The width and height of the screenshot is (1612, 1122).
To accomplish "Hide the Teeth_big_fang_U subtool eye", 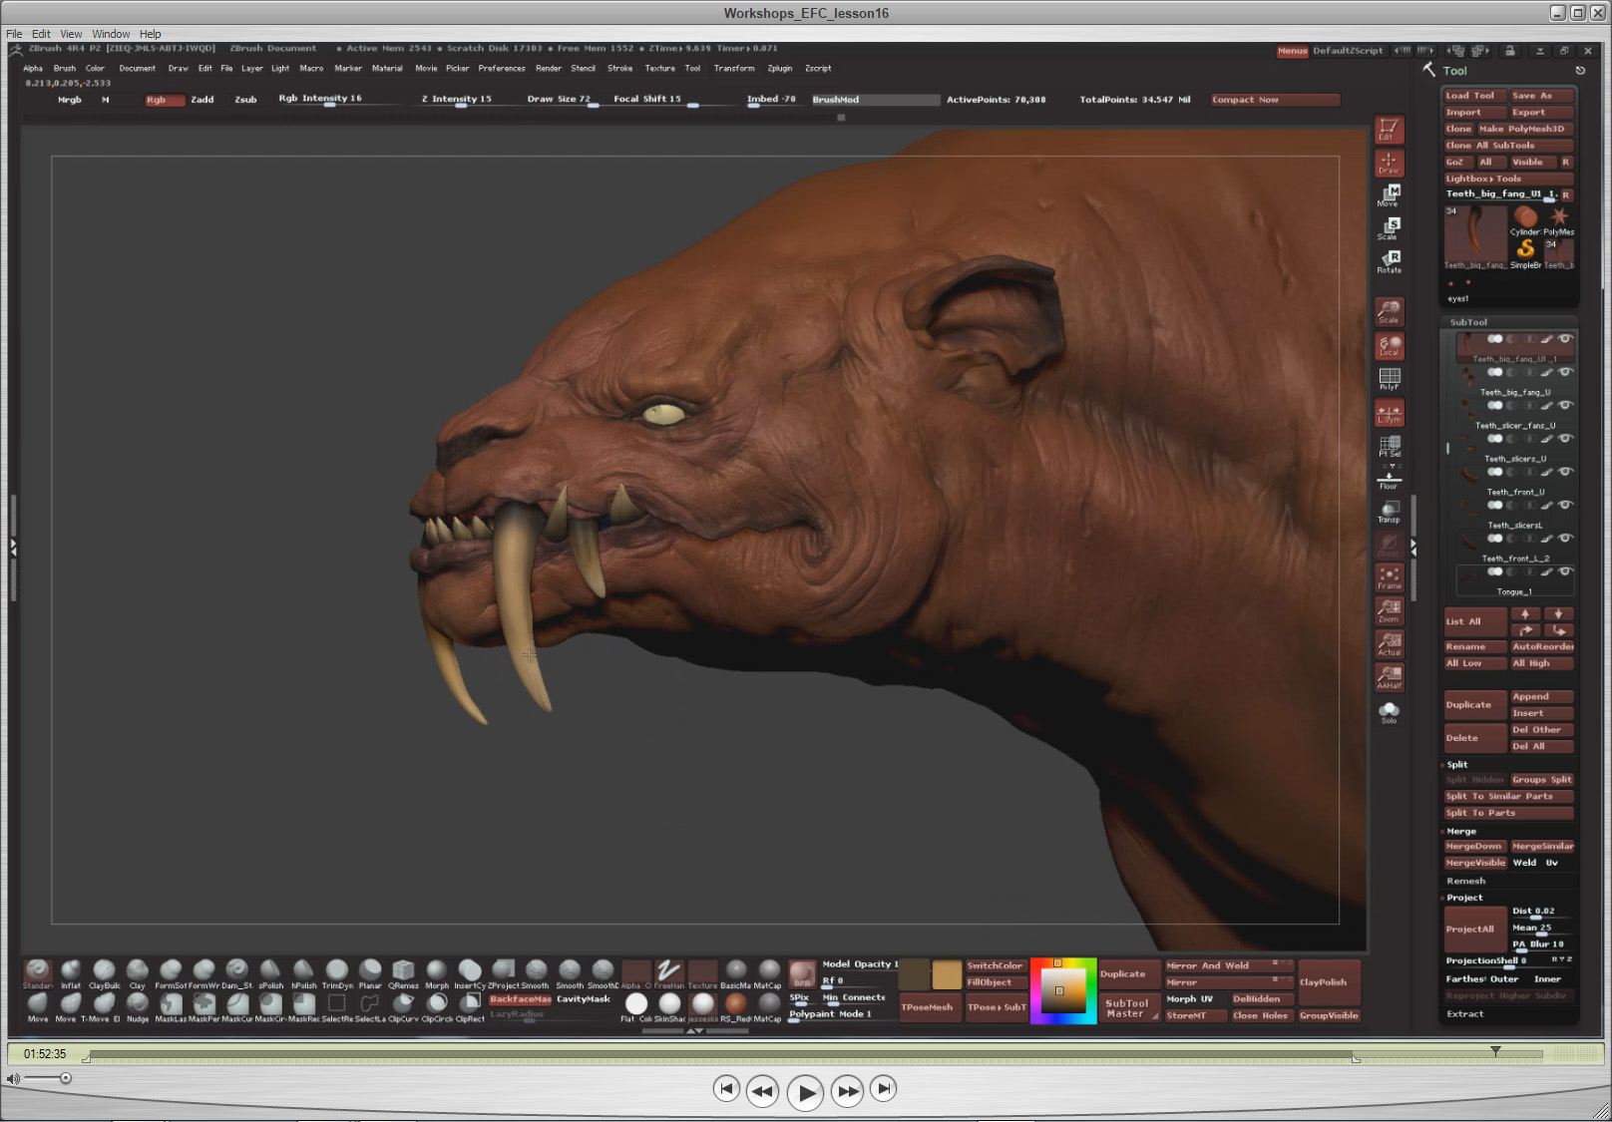I will (1565, 372).
